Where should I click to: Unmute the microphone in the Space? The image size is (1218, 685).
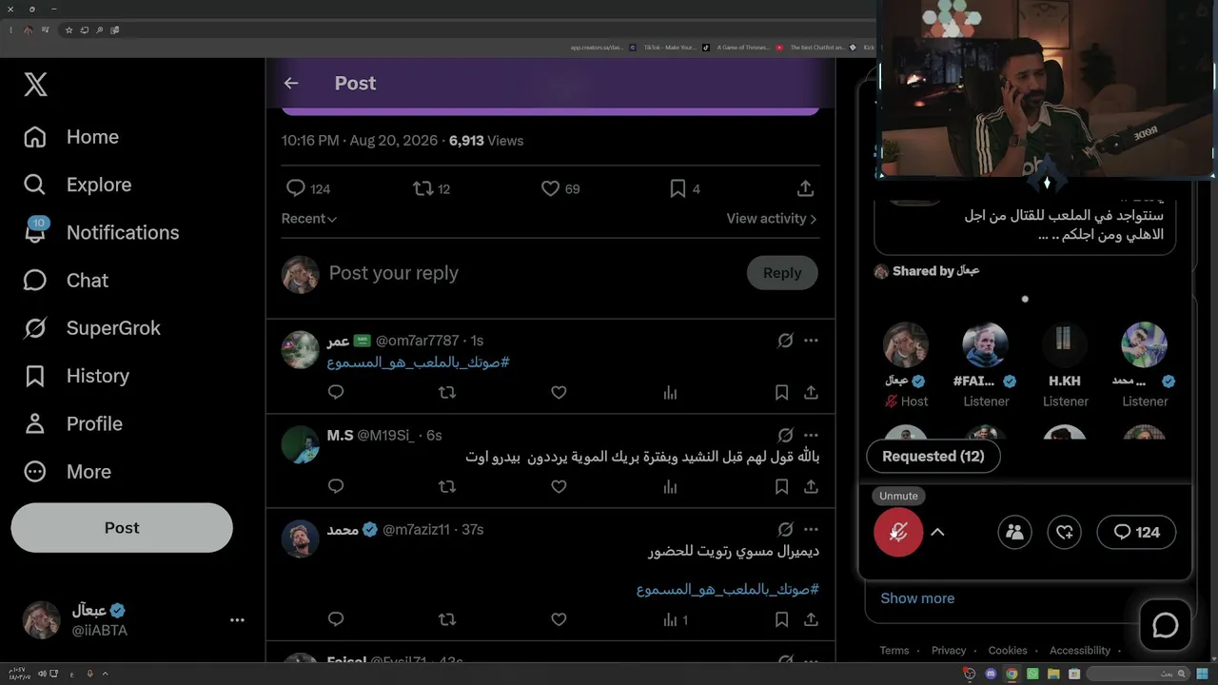tap(898, 533)
